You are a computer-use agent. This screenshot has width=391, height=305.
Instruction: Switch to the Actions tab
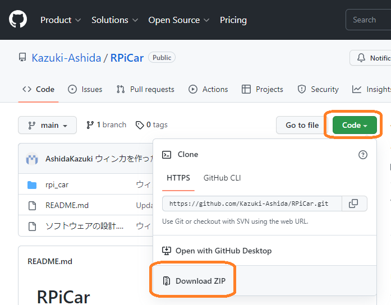click(x=208, y=89)
